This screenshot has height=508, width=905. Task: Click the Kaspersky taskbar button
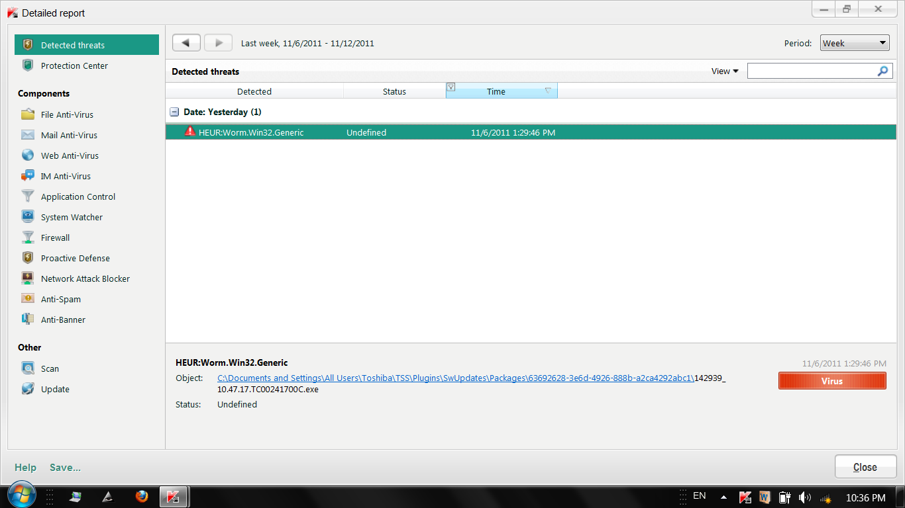(x=174, y=496)
